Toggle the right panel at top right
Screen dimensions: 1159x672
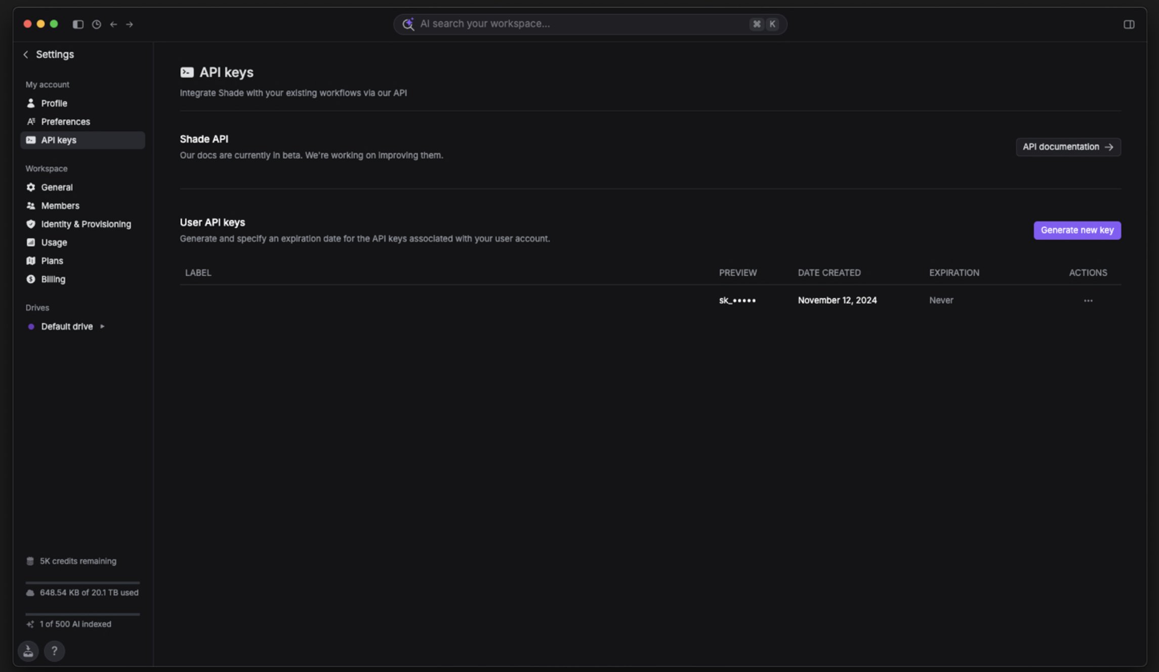(x=1130, y=24)
